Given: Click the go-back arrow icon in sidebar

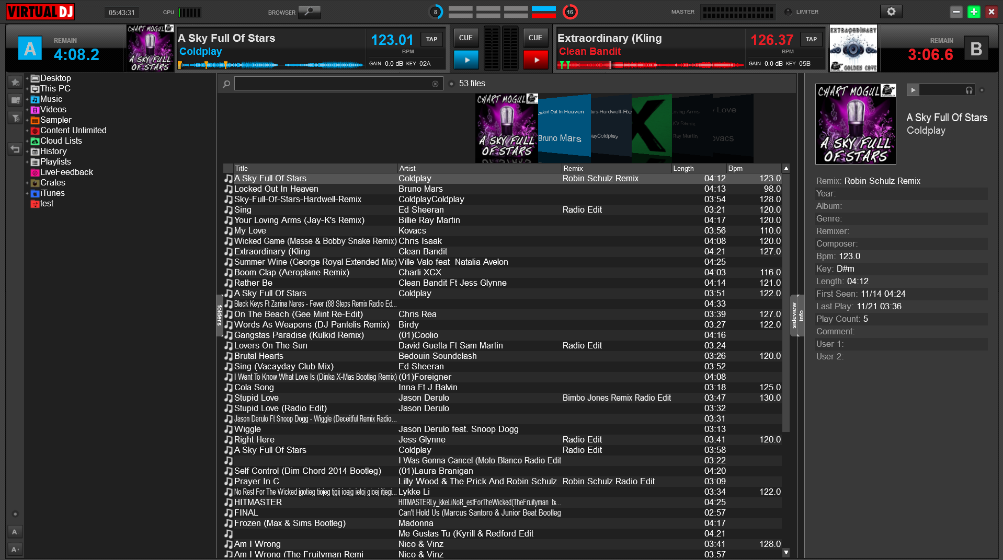Looking at the screenshot, I should (x=15, y=149).
